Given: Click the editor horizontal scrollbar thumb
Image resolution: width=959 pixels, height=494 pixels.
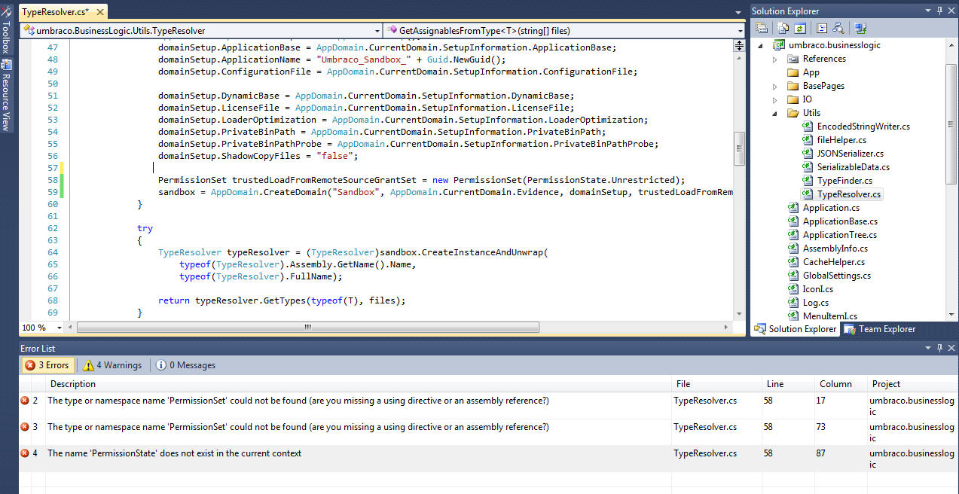Looking at the screenshot, I should pos(307,328).
